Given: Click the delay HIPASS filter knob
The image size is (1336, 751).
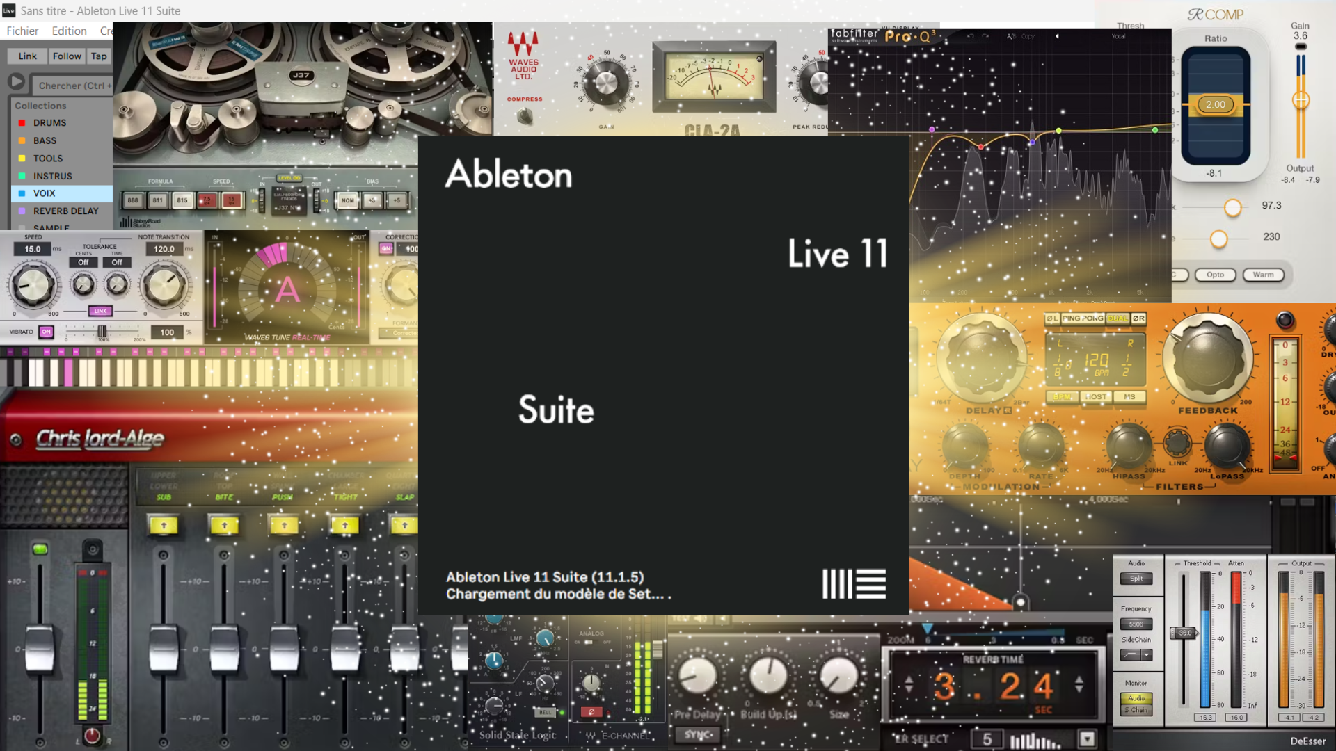Looking at the screenshot, I should [x=1129, y=446].
